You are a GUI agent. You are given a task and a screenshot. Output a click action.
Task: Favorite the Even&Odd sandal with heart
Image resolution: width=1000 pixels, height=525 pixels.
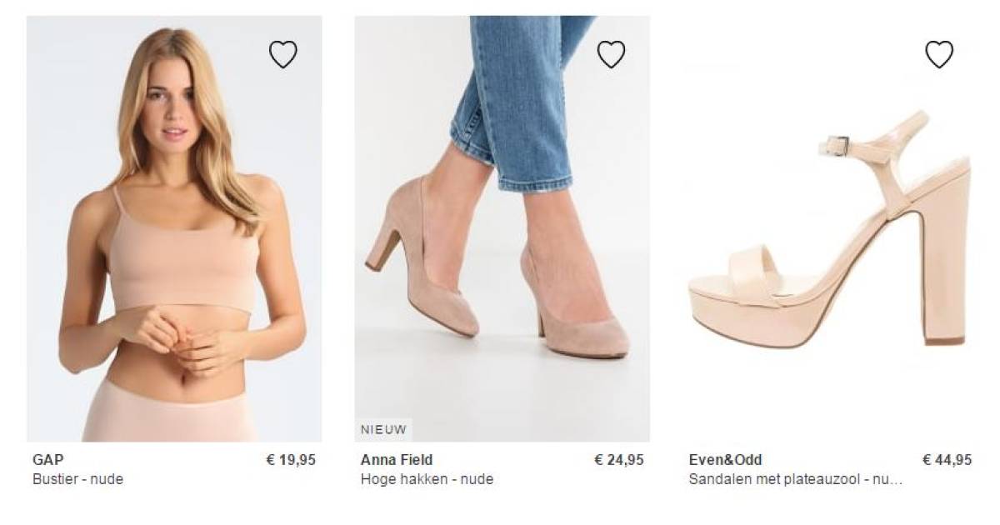pos(939,54)
